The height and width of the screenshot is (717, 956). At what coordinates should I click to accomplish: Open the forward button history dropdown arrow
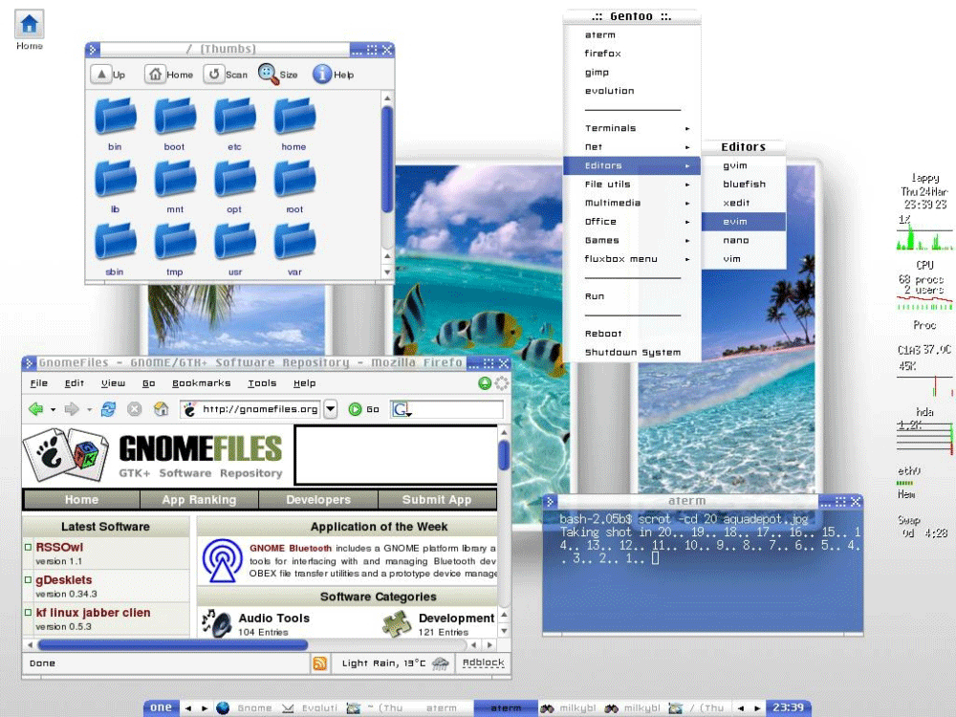tap(89, 410)
